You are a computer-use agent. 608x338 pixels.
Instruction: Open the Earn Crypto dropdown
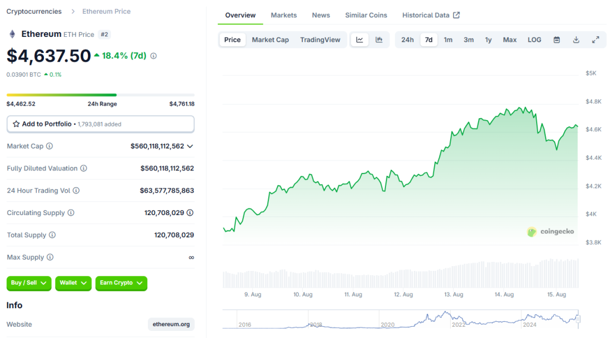(121, 283)
